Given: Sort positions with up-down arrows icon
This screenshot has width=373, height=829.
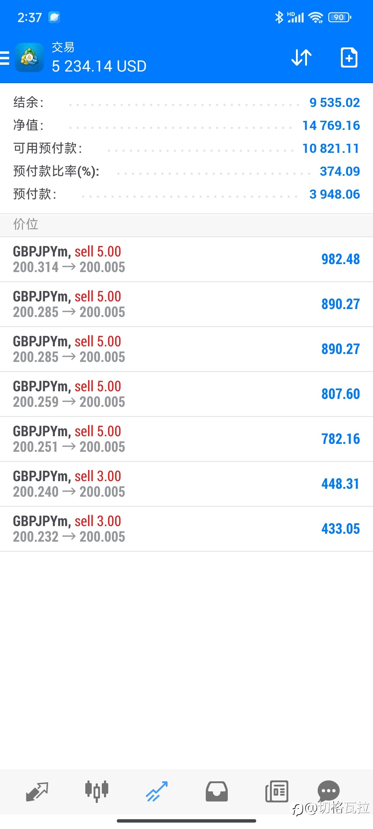Looking at the screenshot, I should 301,57.
